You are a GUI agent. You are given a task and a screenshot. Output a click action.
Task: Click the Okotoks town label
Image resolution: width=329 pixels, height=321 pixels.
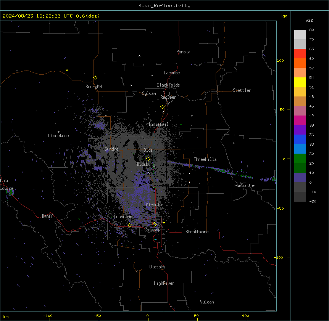point(157,267)
